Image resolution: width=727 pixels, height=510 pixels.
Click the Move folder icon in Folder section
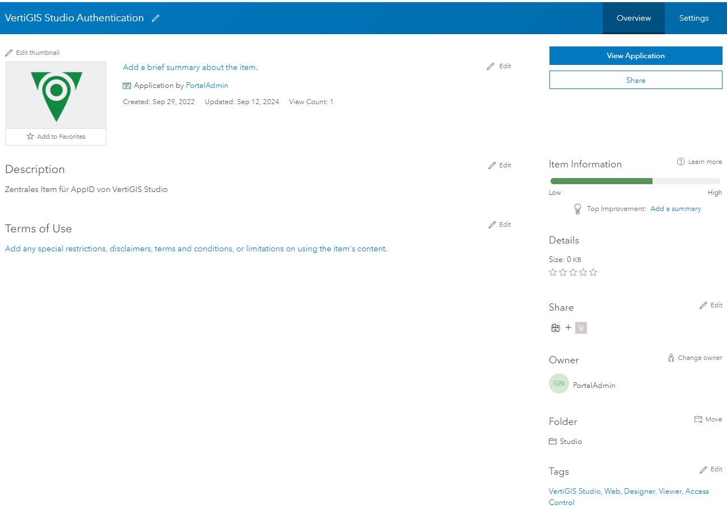tap(698, 419)
